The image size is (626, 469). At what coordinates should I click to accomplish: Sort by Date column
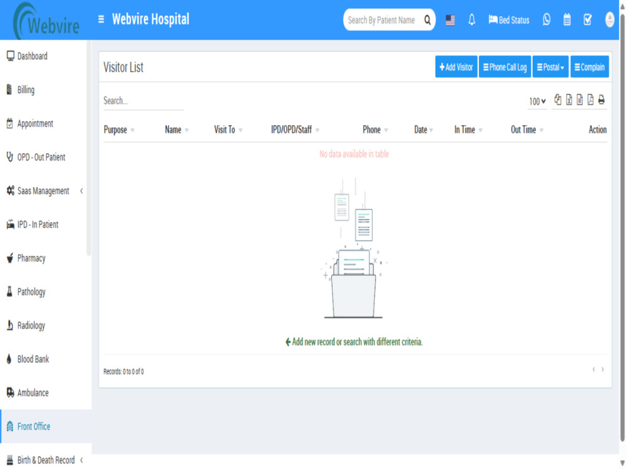424,129
